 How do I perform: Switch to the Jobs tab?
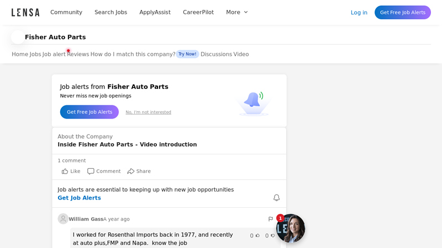pos(35,54)
